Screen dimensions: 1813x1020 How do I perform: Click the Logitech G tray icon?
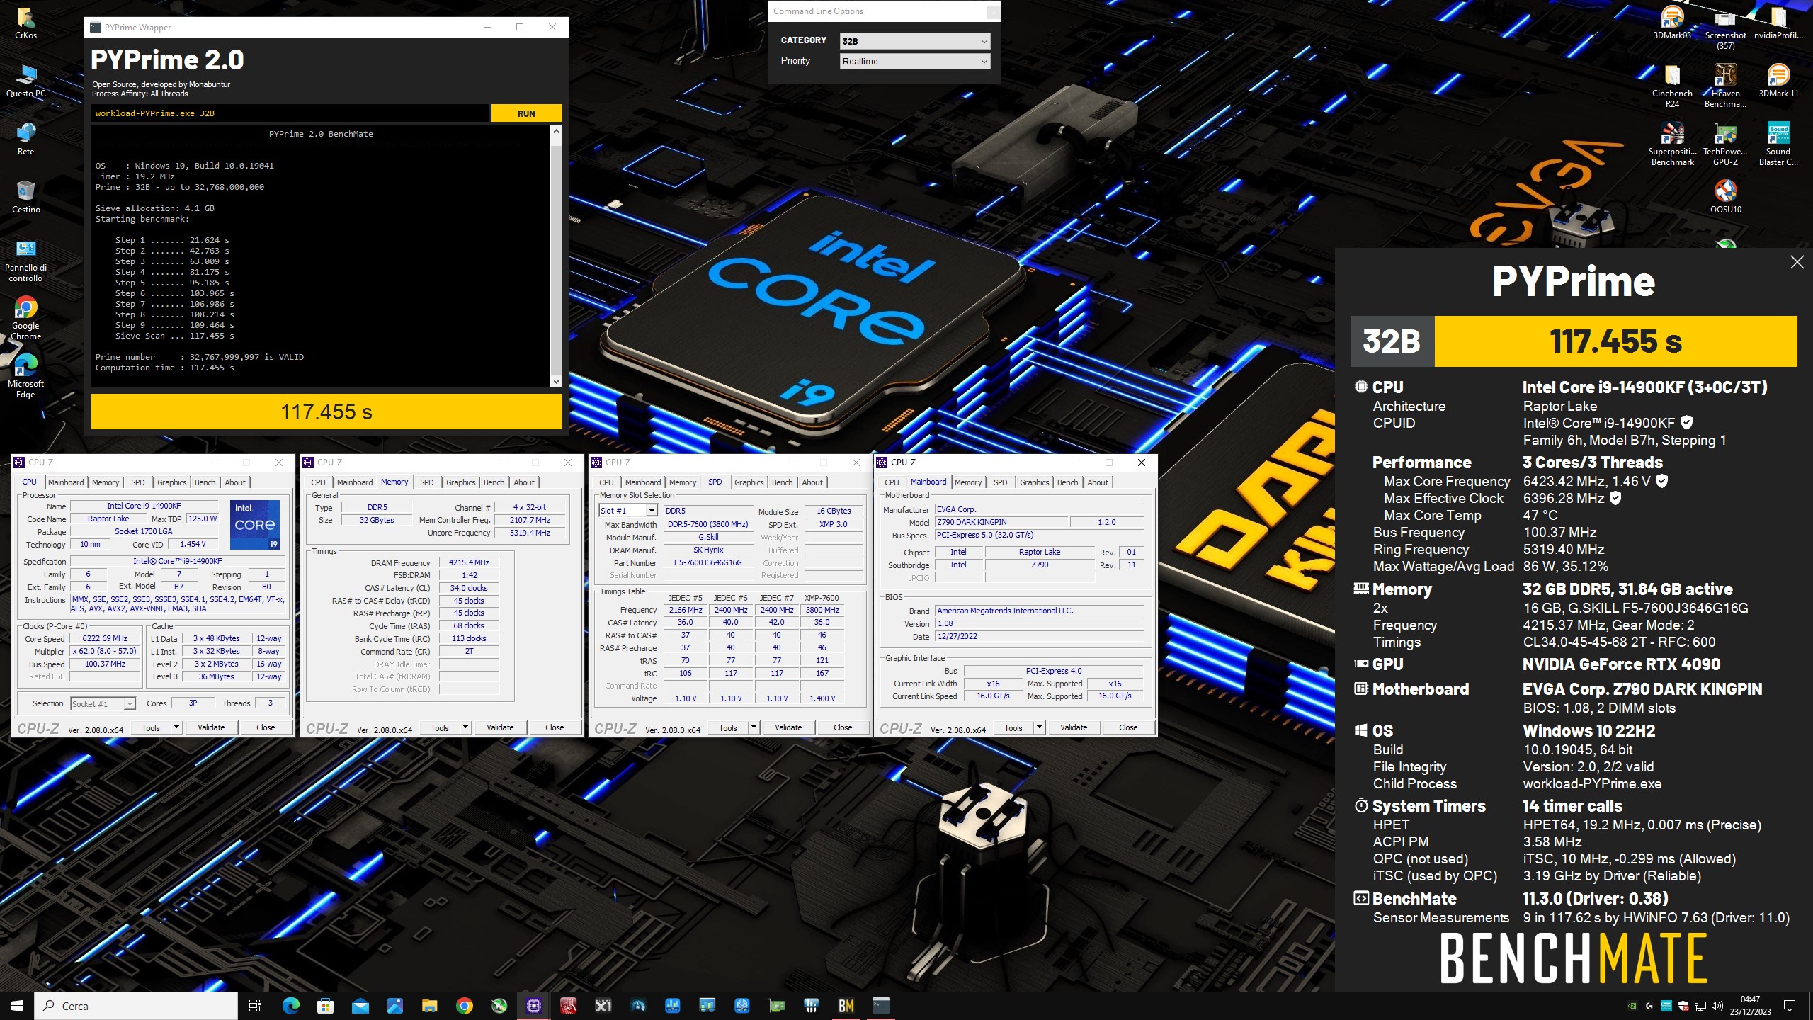tap(1649, 1006)
